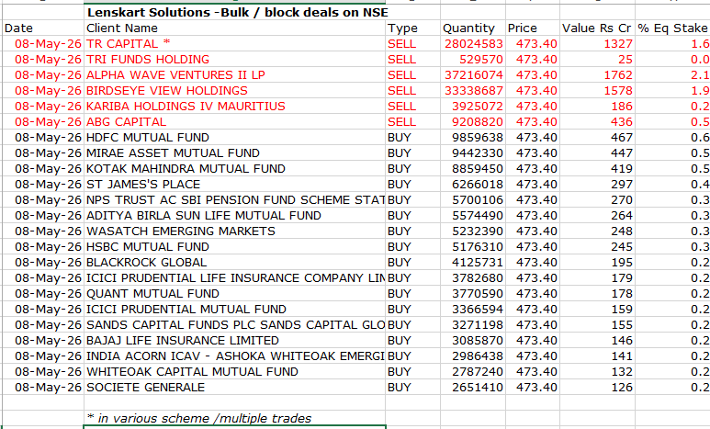Image resolution: width=710 pixels, height=429 pixels.
Task: Select the title cell 'Lenskart Solutions -Bulk / block deals on NSE'
Action: click(x=237, y=12)
